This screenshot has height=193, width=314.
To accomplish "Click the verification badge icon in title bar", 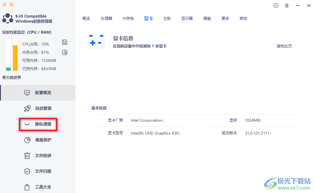I will click(276, 5).
